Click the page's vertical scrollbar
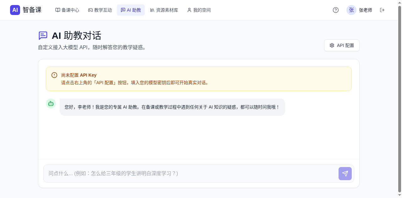Screen dimensions: 402x198 pos(399,94)
